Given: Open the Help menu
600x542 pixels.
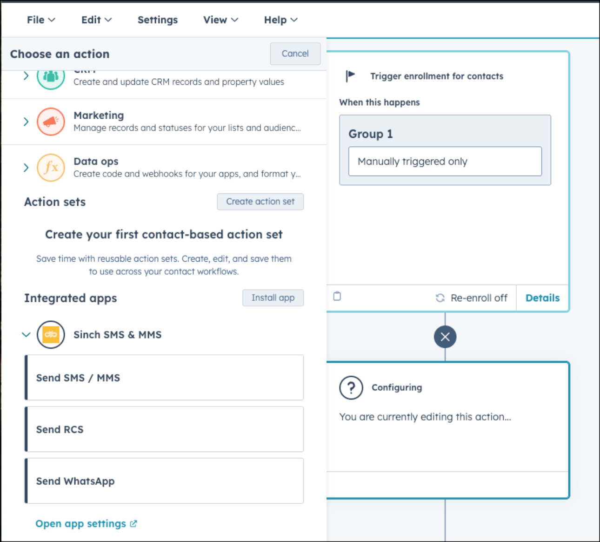Looking at the screenshot, I should pyautogui.click(x=280, y=20).
